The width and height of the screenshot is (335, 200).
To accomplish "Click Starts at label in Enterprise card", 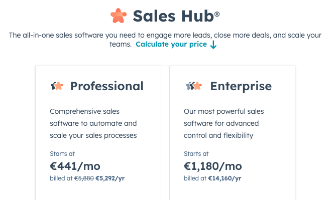I will tap(196, 154).
